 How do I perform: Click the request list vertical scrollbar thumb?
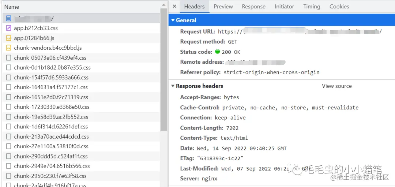click(x=164, y=70)
